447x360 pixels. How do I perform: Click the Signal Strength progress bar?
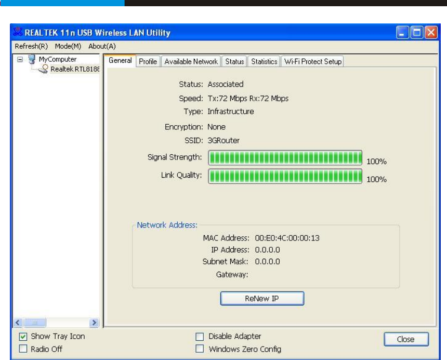[x=285, y=158]
